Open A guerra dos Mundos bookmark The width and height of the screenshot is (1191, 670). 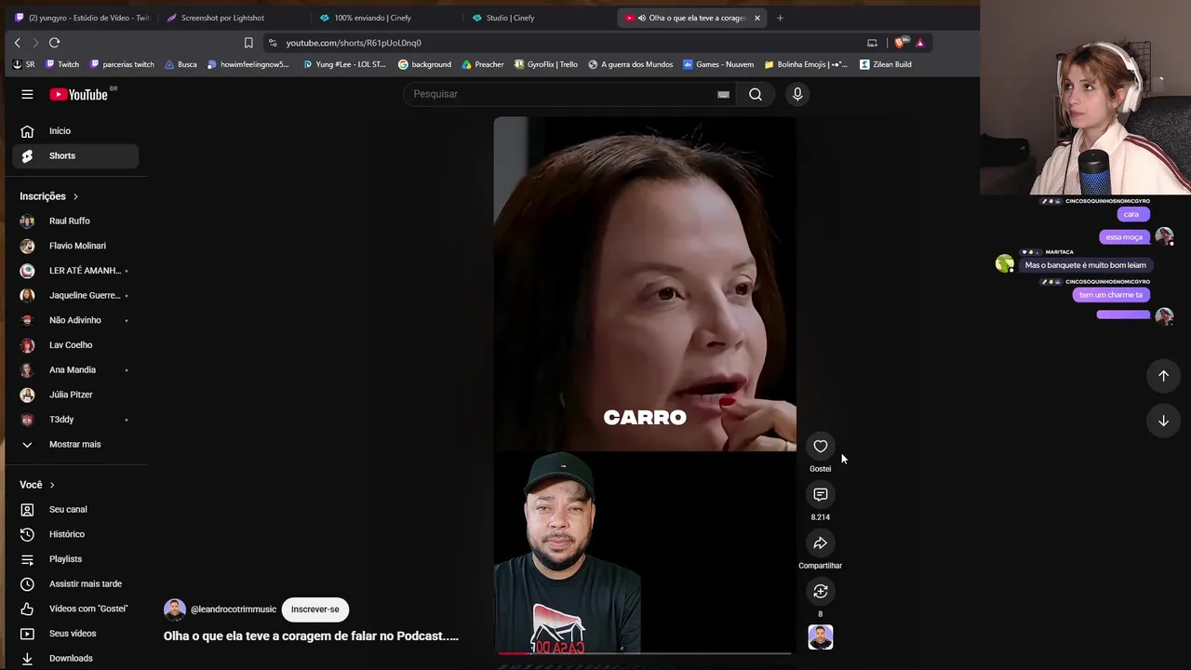[631, 65]
